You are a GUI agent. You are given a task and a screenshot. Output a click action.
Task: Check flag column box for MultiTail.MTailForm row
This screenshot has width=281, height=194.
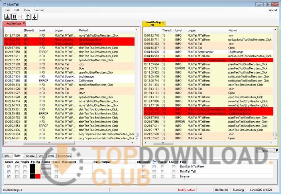pyautogui.click(x=154, y=167)
